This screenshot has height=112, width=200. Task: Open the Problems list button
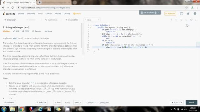click(x=9, y=102)
